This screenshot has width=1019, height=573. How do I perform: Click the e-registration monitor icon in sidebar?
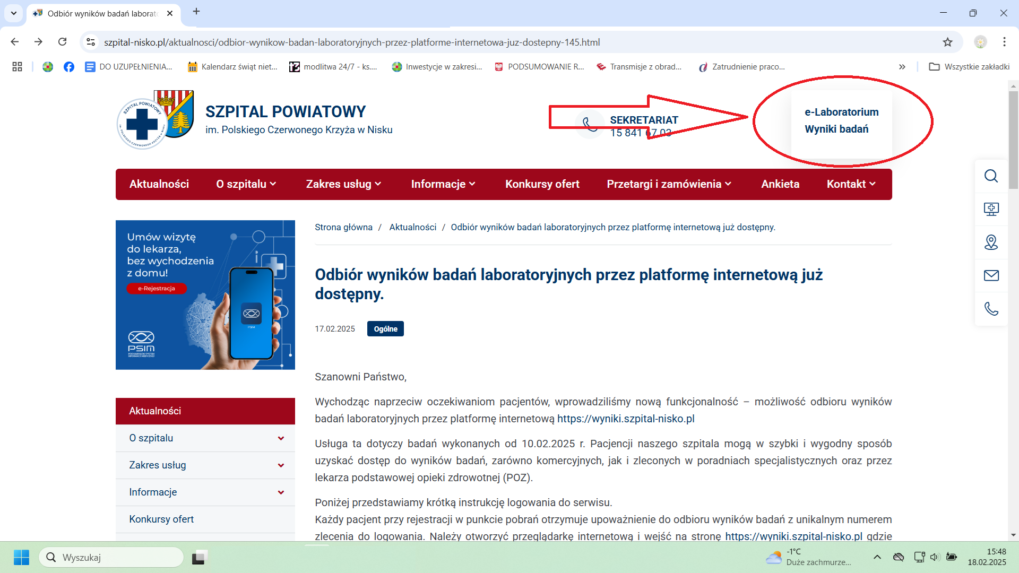tap(991, 209)
